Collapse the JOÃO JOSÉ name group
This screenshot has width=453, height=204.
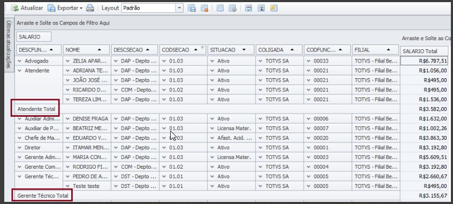point(67,80)
